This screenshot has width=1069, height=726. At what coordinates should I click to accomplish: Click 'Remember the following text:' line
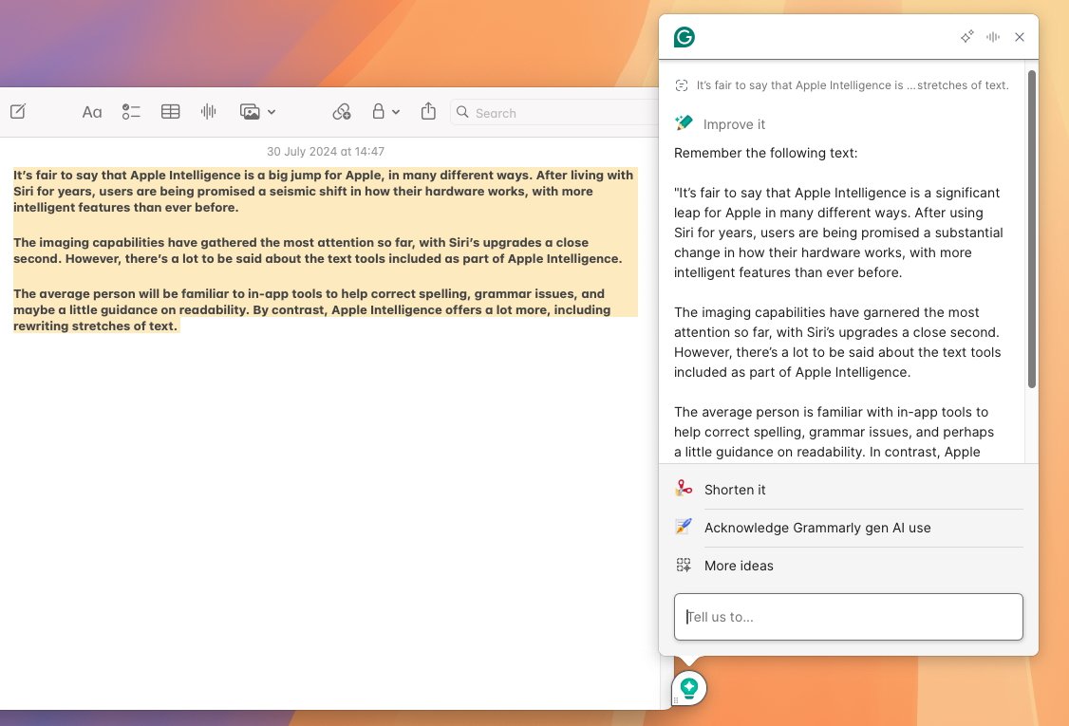(x=765, y=153)
